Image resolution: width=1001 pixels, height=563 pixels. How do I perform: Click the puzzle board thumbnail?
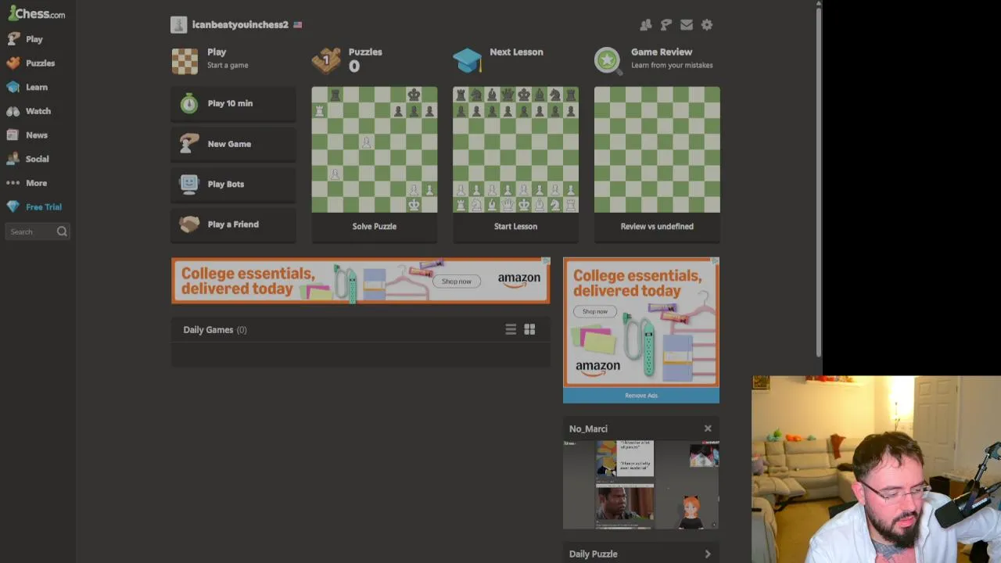375,149
